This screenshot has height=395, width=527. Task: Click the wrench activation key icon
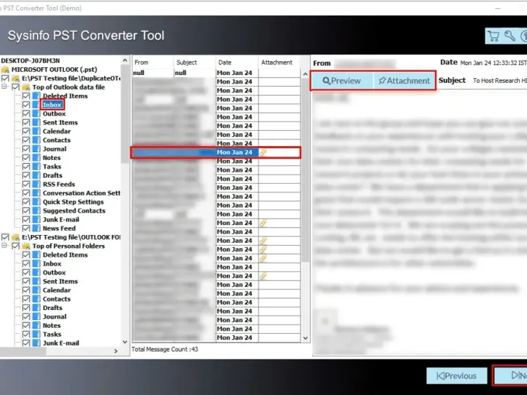[509, 36]
